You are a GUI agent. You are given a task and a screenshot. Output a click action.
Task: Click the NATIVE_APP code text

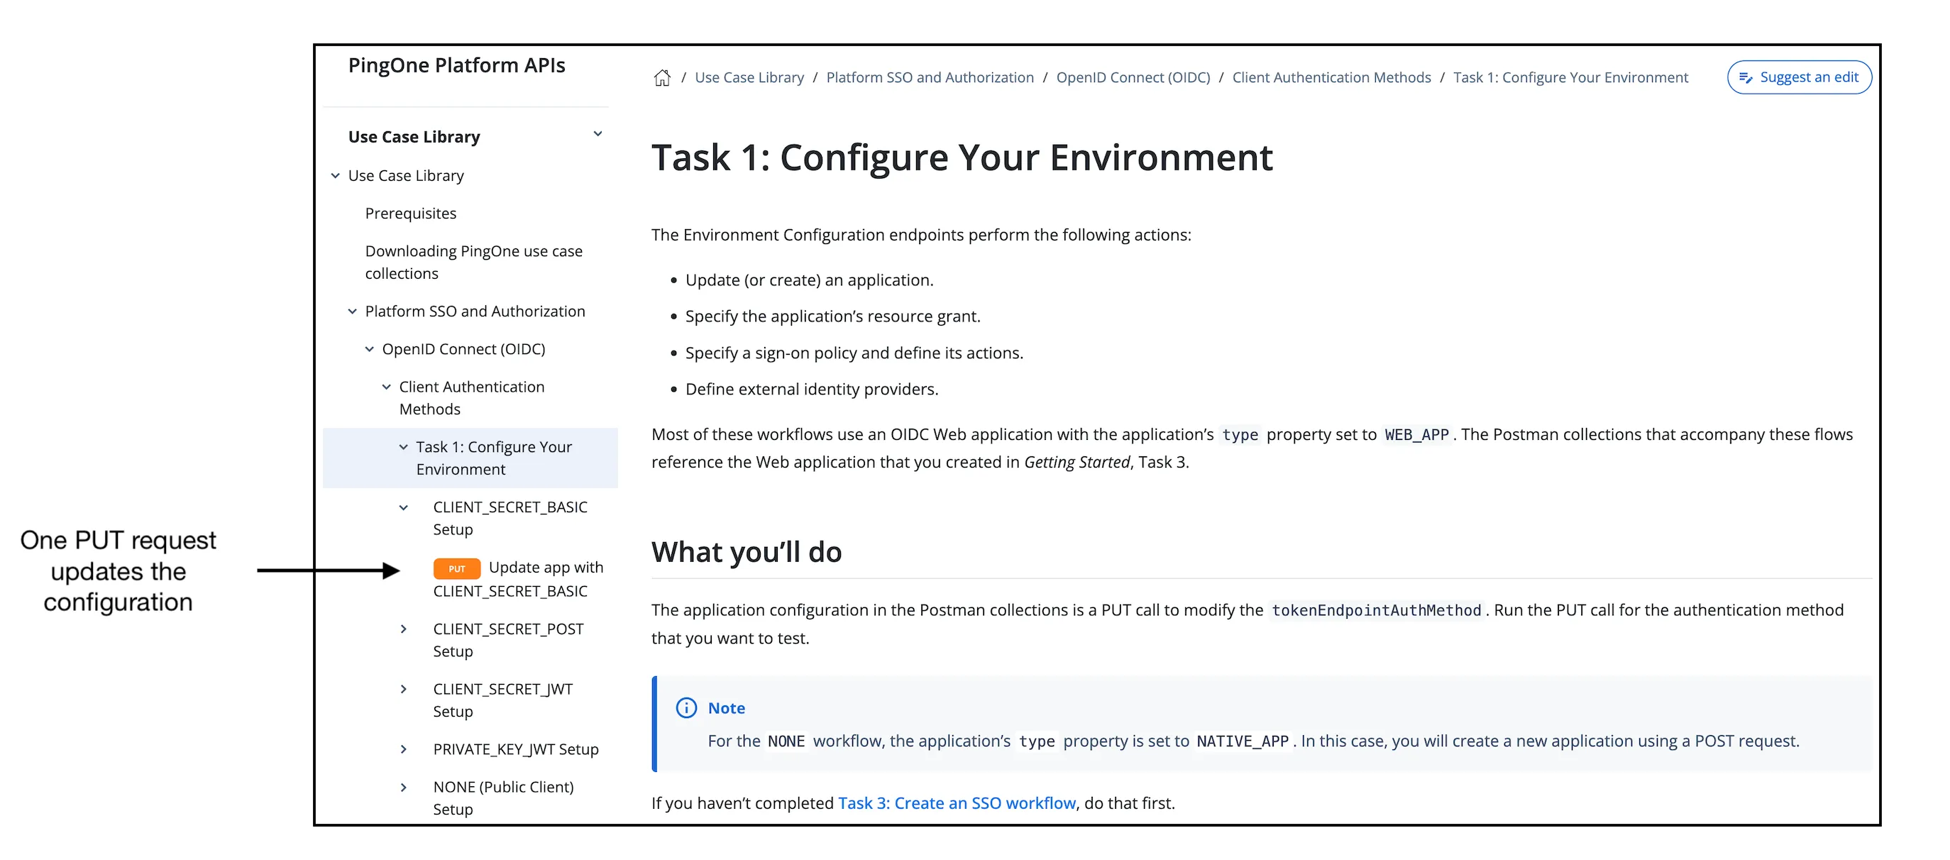point(1243,741)
